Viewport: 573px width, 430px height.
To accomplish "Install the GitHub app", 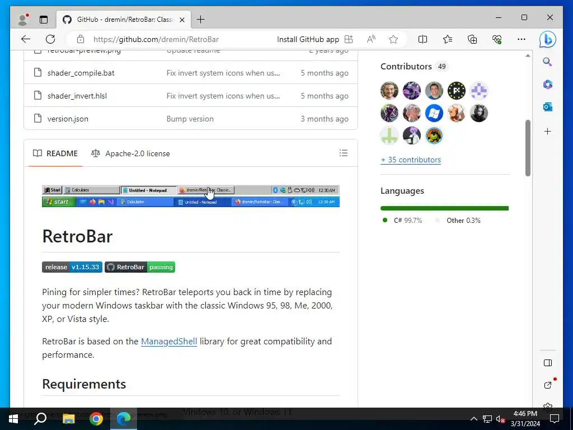I will click(314, 39).
